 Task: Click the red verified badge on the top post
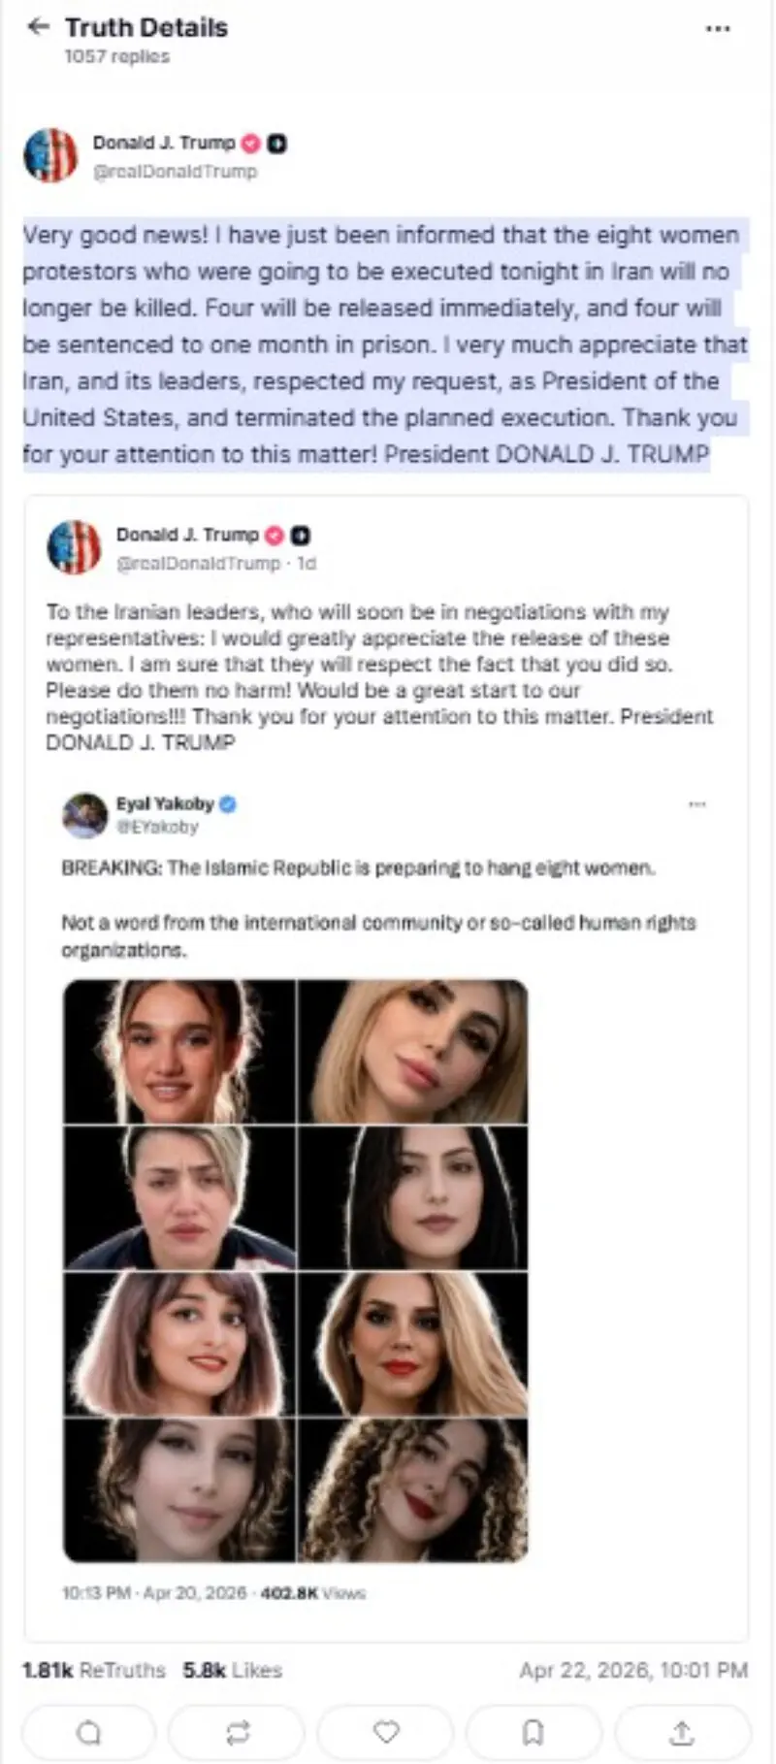251,143
